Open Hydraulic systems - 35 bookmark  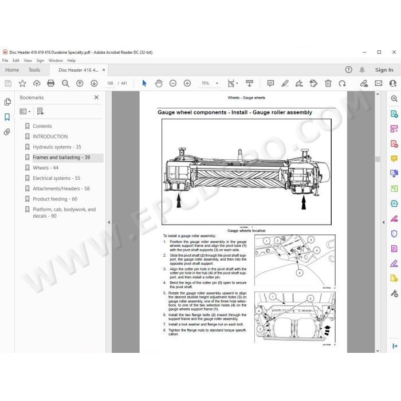[x=57, y=147]
